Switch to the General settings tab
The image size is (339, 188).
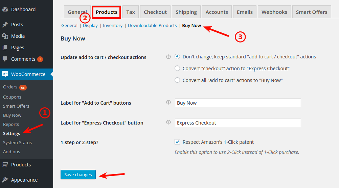coord(77,12)
